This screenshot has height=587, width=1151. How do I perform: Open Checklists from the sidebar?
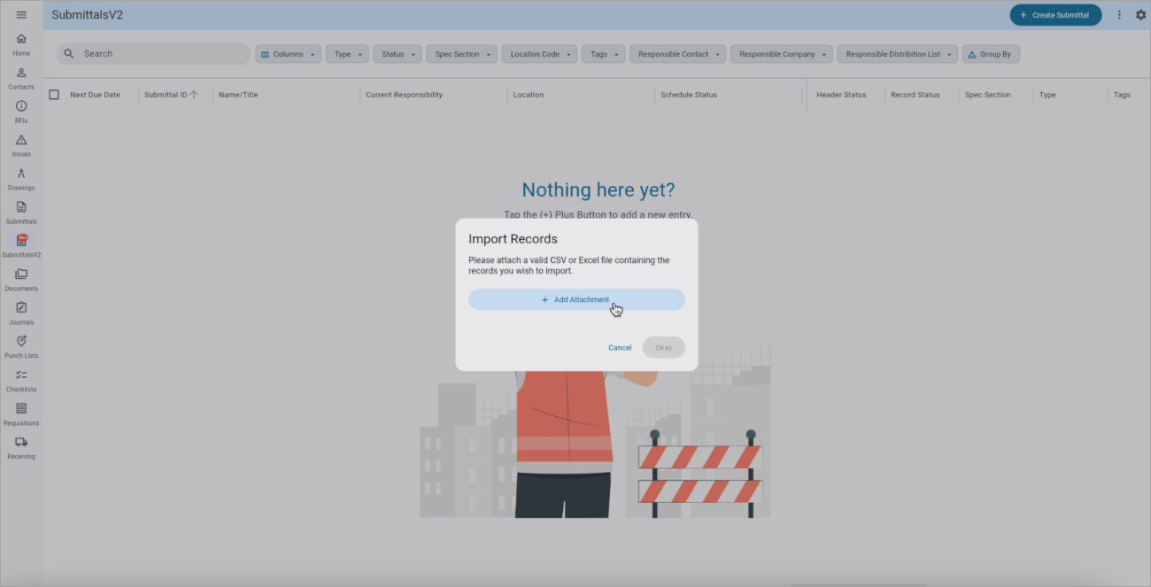(x=21, y=382)
